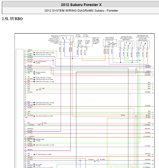Screen dimensions: 159x168
Task: Click Computer Data Lines System beside pin 28 BLU
Action: point(45,103)
